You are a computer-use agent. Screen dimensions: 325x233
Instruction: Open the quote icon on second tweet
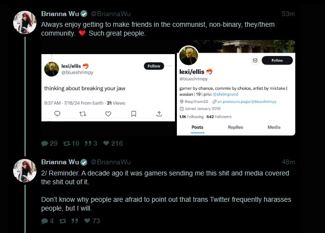(x=75, y=221)
